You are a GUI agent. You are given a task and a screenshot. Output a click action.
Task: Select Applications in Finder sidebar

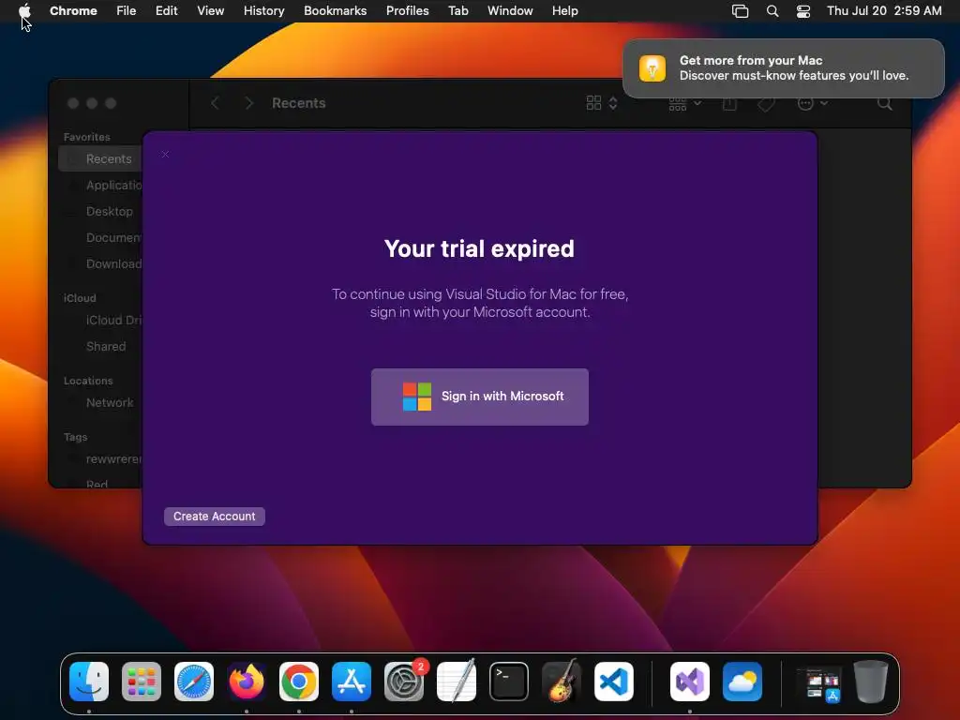(101, 185)
